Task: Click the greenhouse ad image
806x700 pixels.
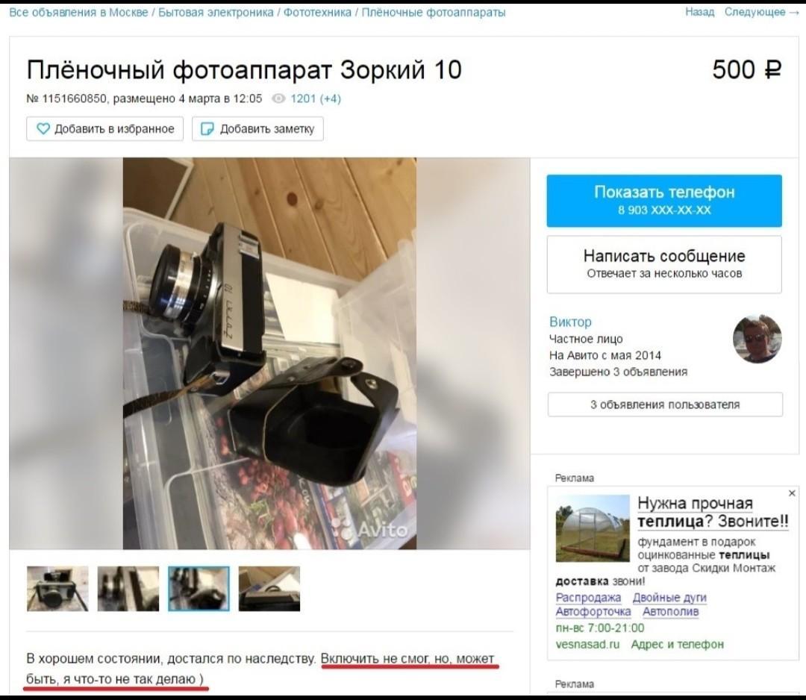Action: point(592,528)
